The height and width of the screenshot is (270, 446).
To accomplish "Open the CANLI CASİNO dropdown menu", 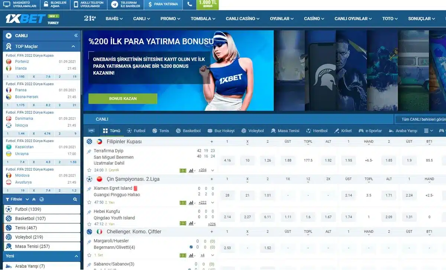I will [x=243, y=19].
